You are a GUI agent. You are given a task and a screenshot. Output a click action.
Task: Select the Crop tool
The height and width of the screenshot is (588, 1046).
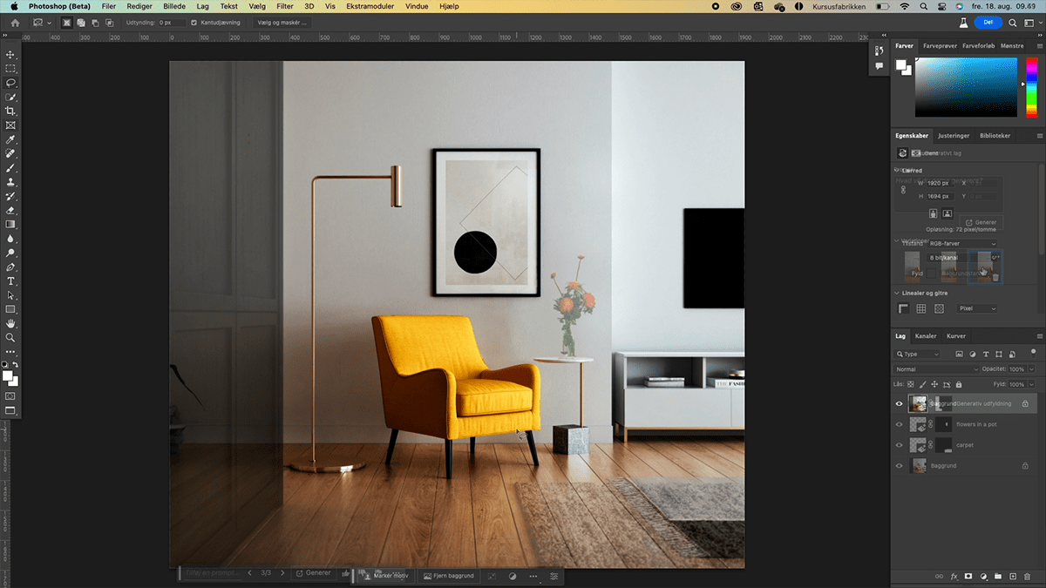(10, 112)
